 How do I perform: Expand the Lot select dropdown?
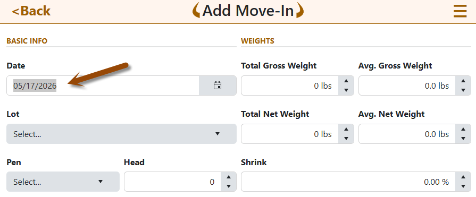tap(121, 134)
